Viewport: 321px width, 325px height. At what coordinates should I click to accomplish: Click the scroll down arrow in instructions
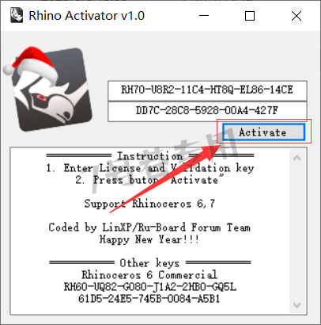(297, 305)
